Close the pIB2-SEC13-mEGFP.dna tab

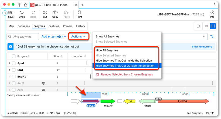[x=76, y=5]
